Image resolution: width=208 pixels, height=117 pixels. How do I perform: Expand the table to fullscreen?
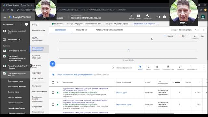coord(180,67)
